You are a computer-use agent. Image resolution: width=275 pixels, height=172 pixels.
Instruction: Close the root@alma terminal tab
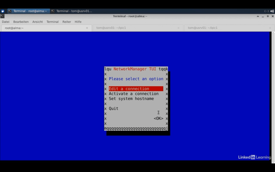[x=87, y=28]
